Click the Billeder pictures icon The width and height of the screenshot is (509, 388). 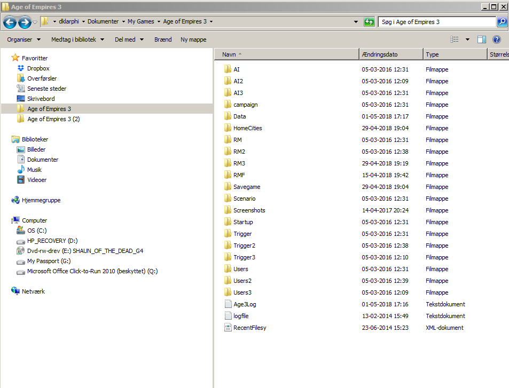coord(21,149)
